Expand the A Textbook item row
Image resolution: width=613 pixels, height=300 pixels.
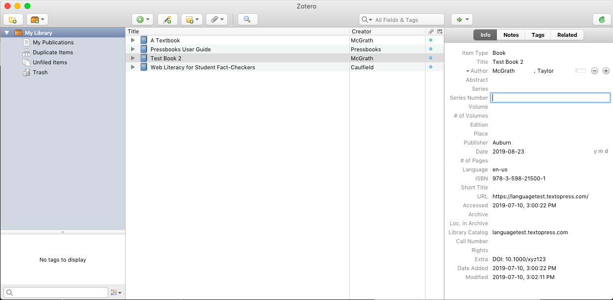pyautogui.click(x=133, y=40)
